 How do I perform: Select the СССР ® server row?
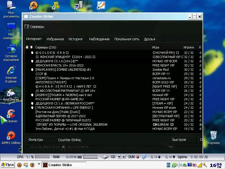click(113, 74)
